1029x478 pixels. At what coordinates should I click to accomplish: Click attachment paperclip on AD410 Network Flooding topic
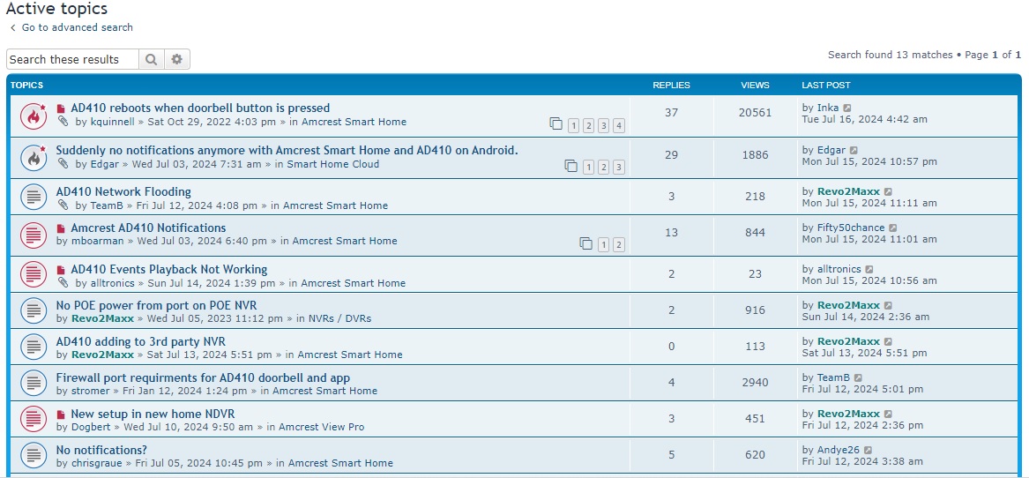click(63, 205)
